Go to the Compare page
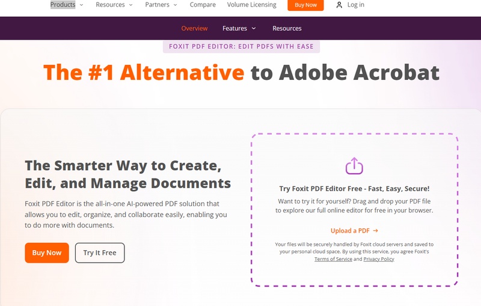481x306 pixels. [x=203, y=5]
